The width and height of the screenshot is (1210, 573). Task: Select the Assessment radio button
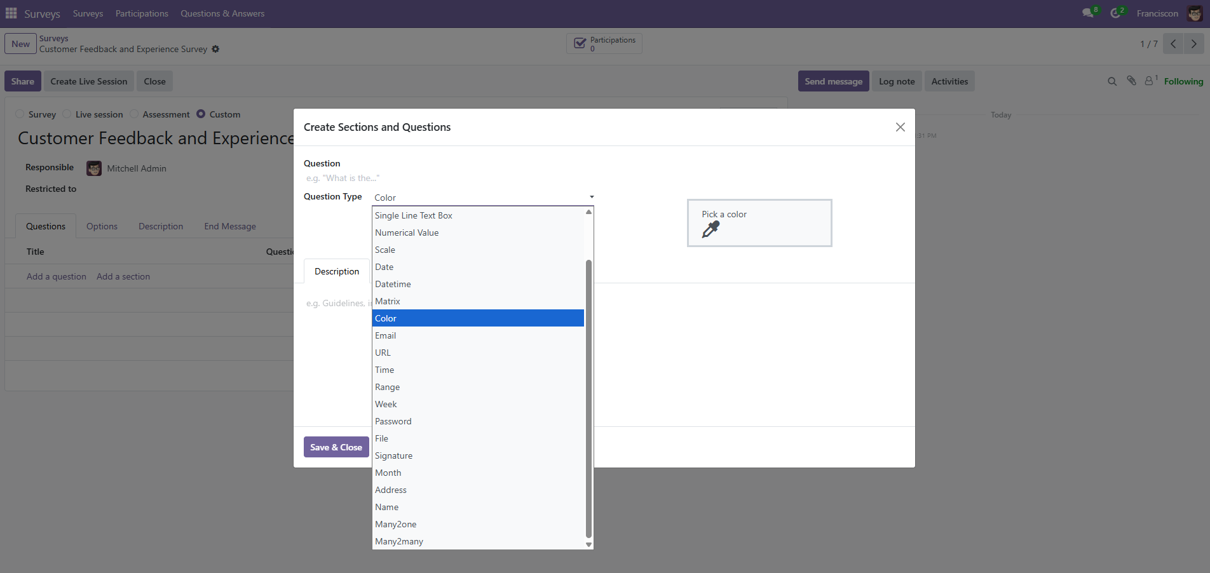pos(134,114)
